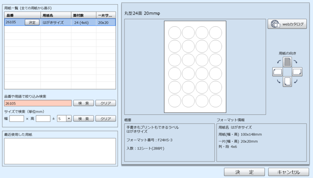313x178 pixels.
Task: Focus the 幅 width input field
Action: (16, 119)
